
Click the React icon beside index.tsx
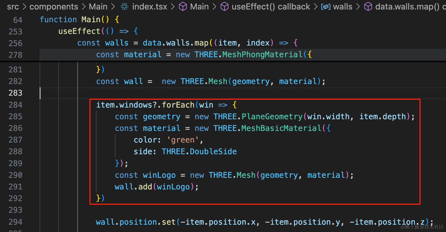tap(125, 7)
